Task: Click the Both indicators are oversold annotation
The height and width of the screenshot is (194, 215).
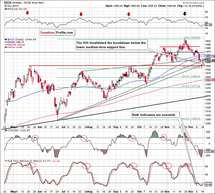Action: [x=154, y=115]
